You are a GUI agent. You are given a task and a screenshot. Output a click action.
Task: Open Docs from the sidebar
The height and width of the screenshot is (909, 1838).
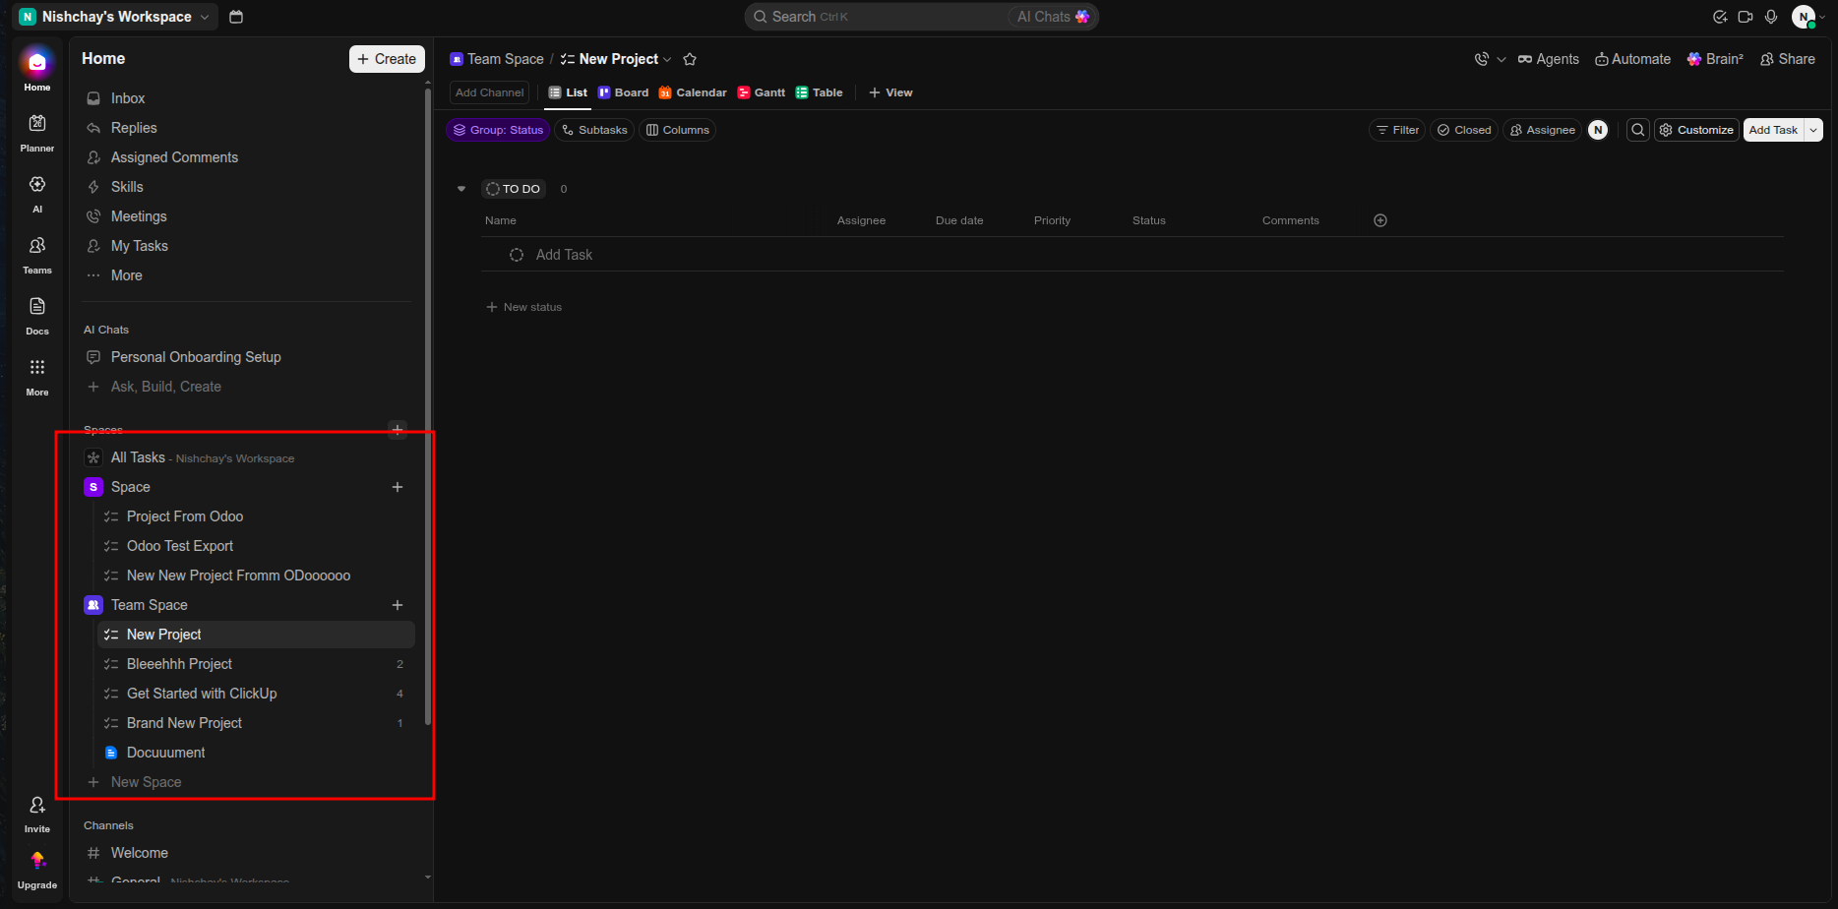tap(37, 316)
